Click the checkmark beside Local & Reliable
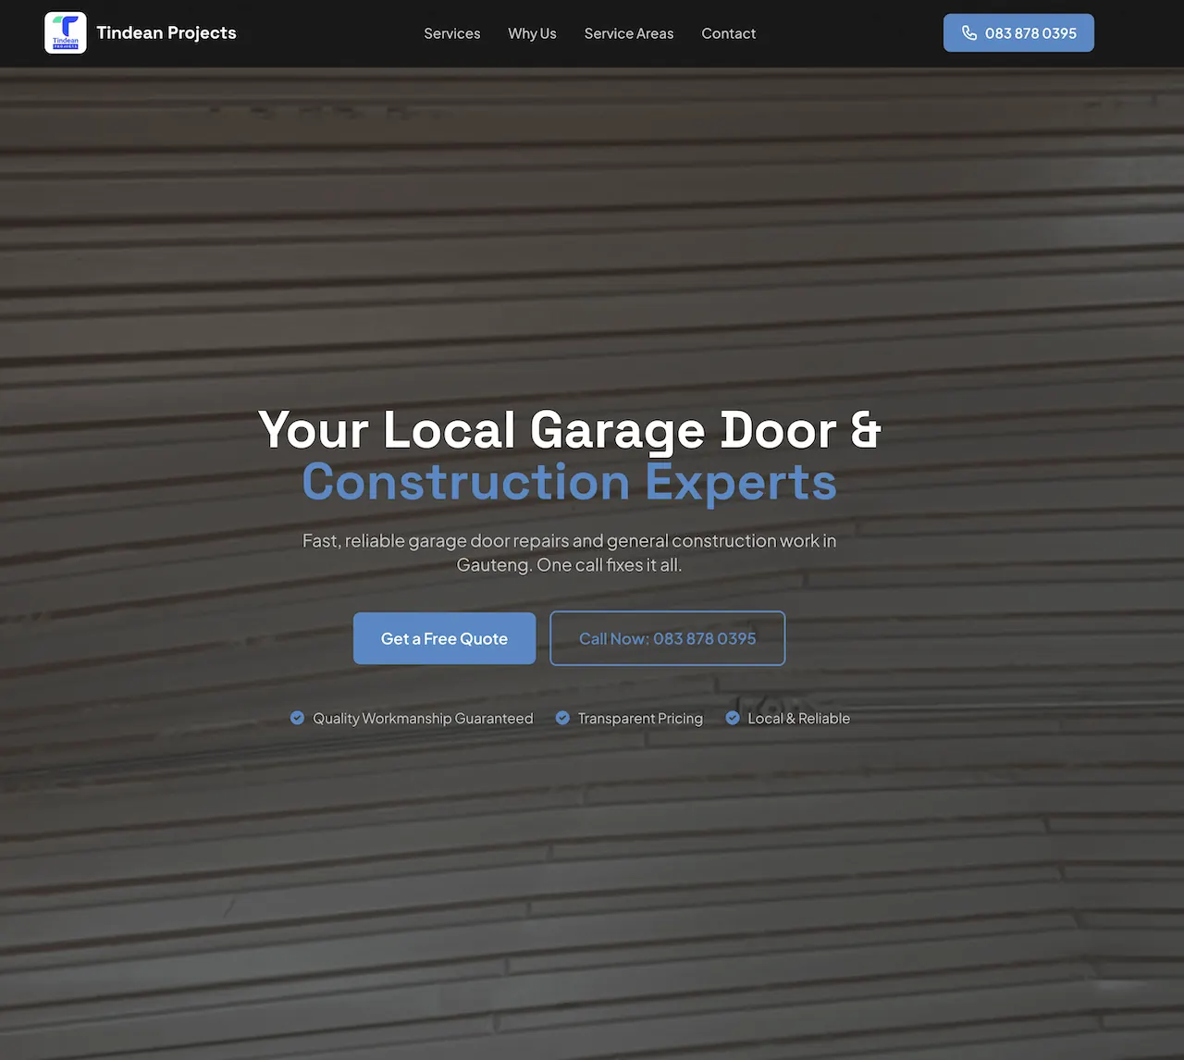1184x1060 pixels. 732,718
